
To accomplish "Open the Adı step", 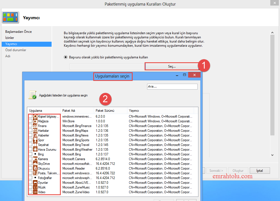I will [x=8, y=56].
